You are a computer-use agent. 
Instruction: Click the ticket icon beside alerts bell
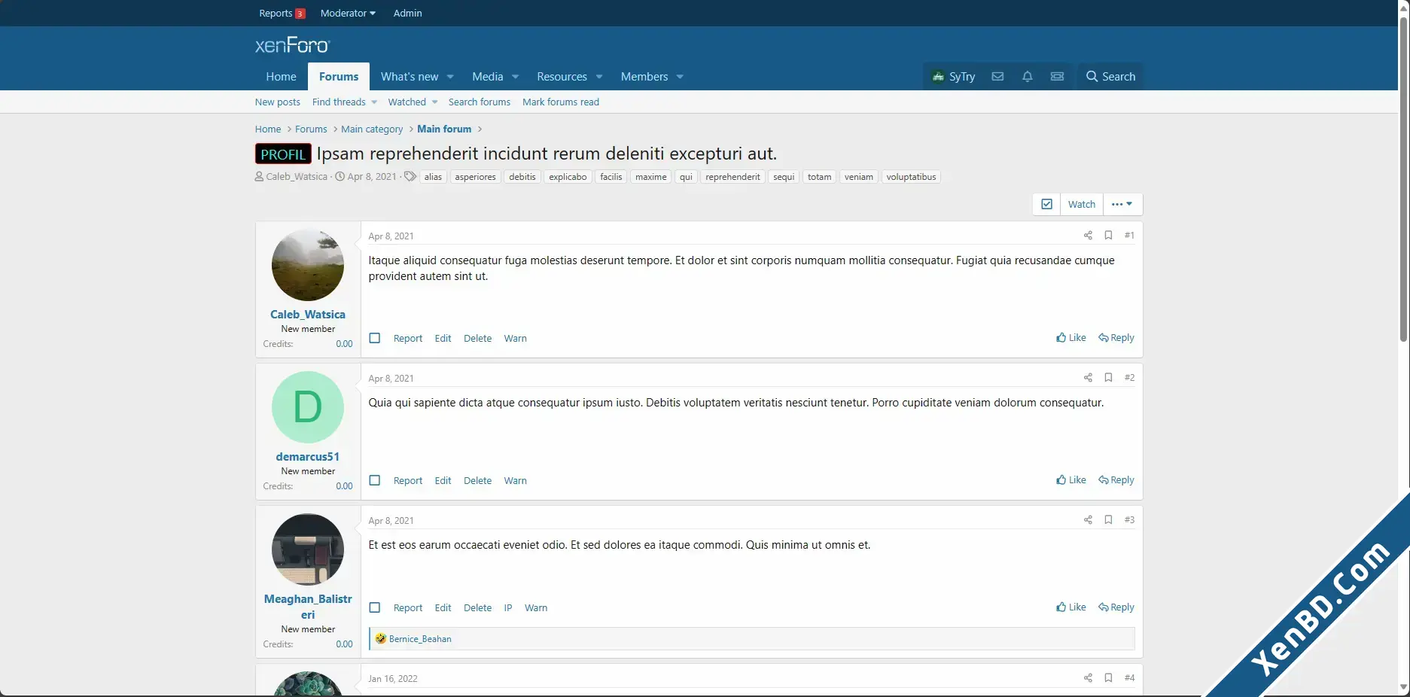(x=1057, y=77)
